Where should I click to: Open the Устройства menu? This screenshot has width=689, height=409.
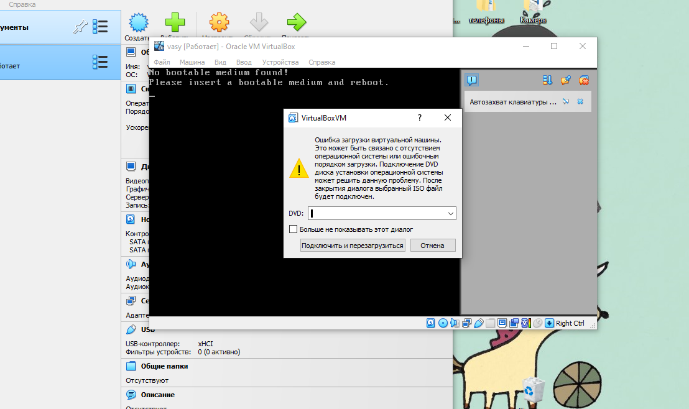point(280,62)
